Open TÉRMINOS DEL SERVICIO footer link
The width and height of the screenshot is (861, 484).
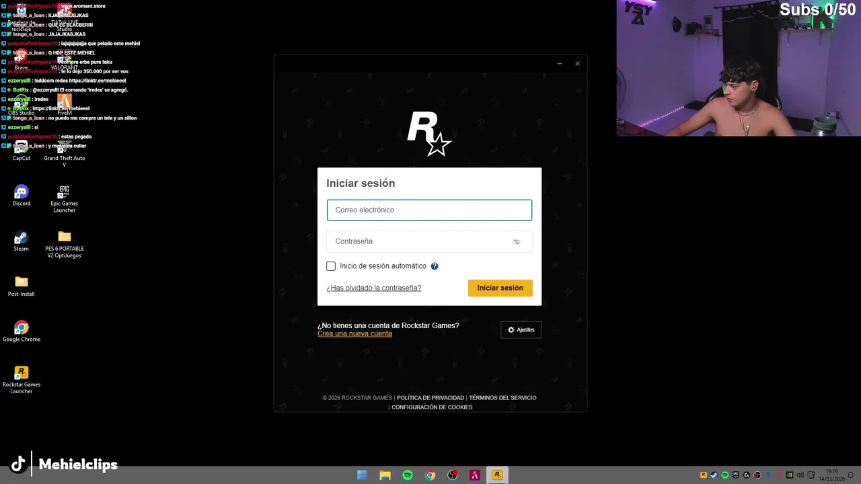502,398
